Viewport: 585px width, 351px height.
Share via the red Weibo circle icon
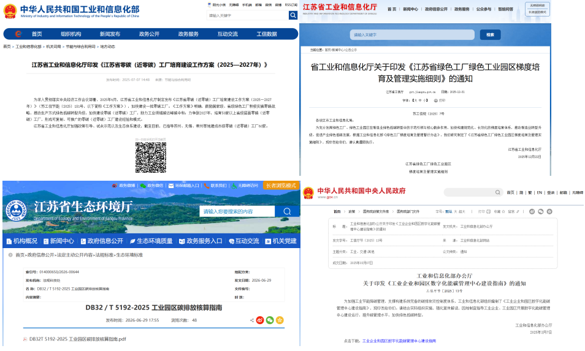[260, 320]
